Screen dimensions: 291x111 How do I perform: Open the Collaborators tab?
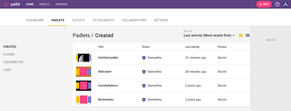(x=134, y=20)
